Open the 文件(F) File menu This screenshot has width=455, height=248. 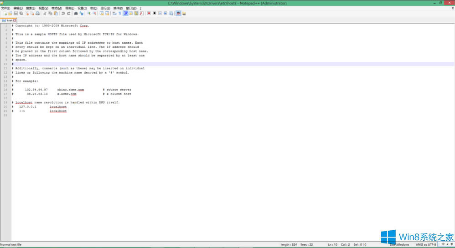click(5, 8)
